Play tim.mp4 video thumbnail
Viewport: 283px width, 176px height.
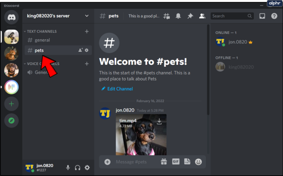(x=141, y=135)
